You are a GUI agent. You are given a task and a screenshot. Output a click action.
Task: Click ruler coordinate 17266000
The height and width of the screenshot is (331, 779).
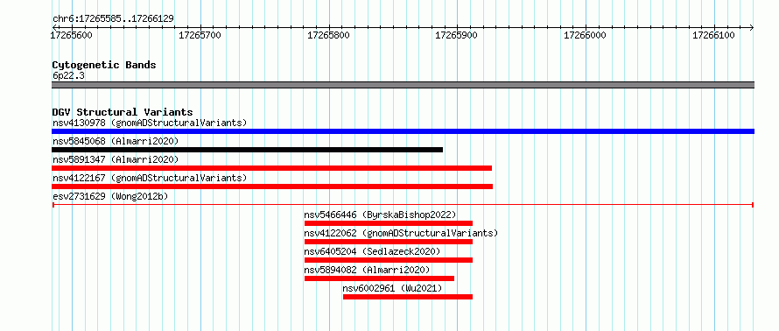586,35
